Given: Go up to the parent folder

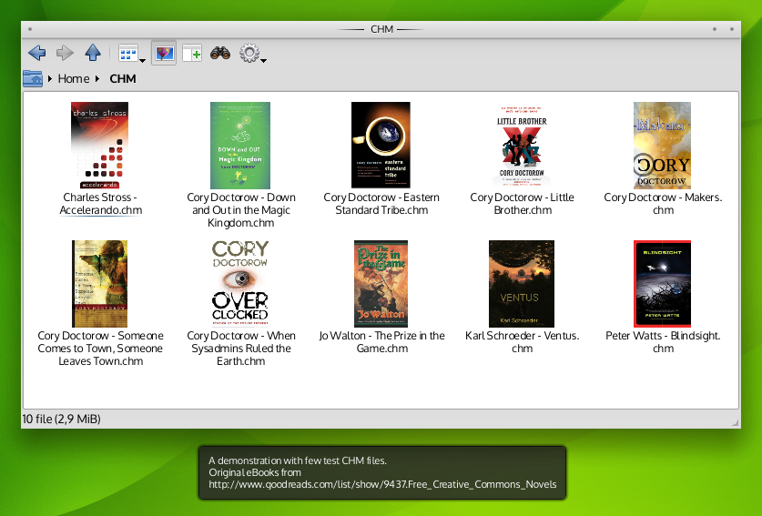Looking at the screenshot, I should point(93,53).
